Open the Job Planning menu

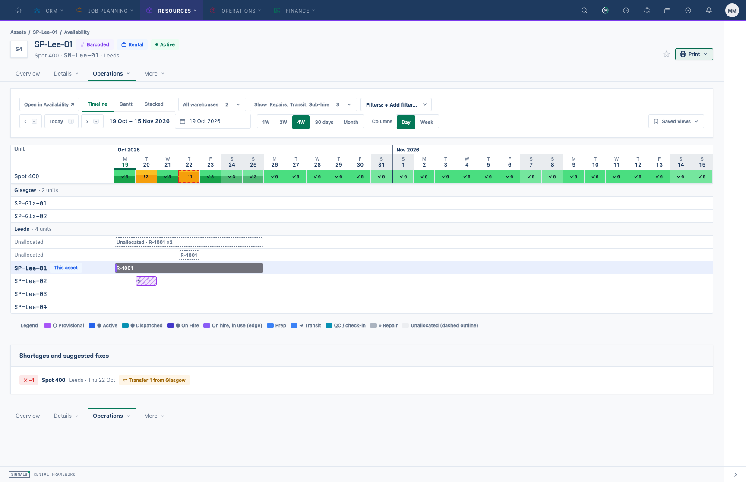[x=104, y=10]
